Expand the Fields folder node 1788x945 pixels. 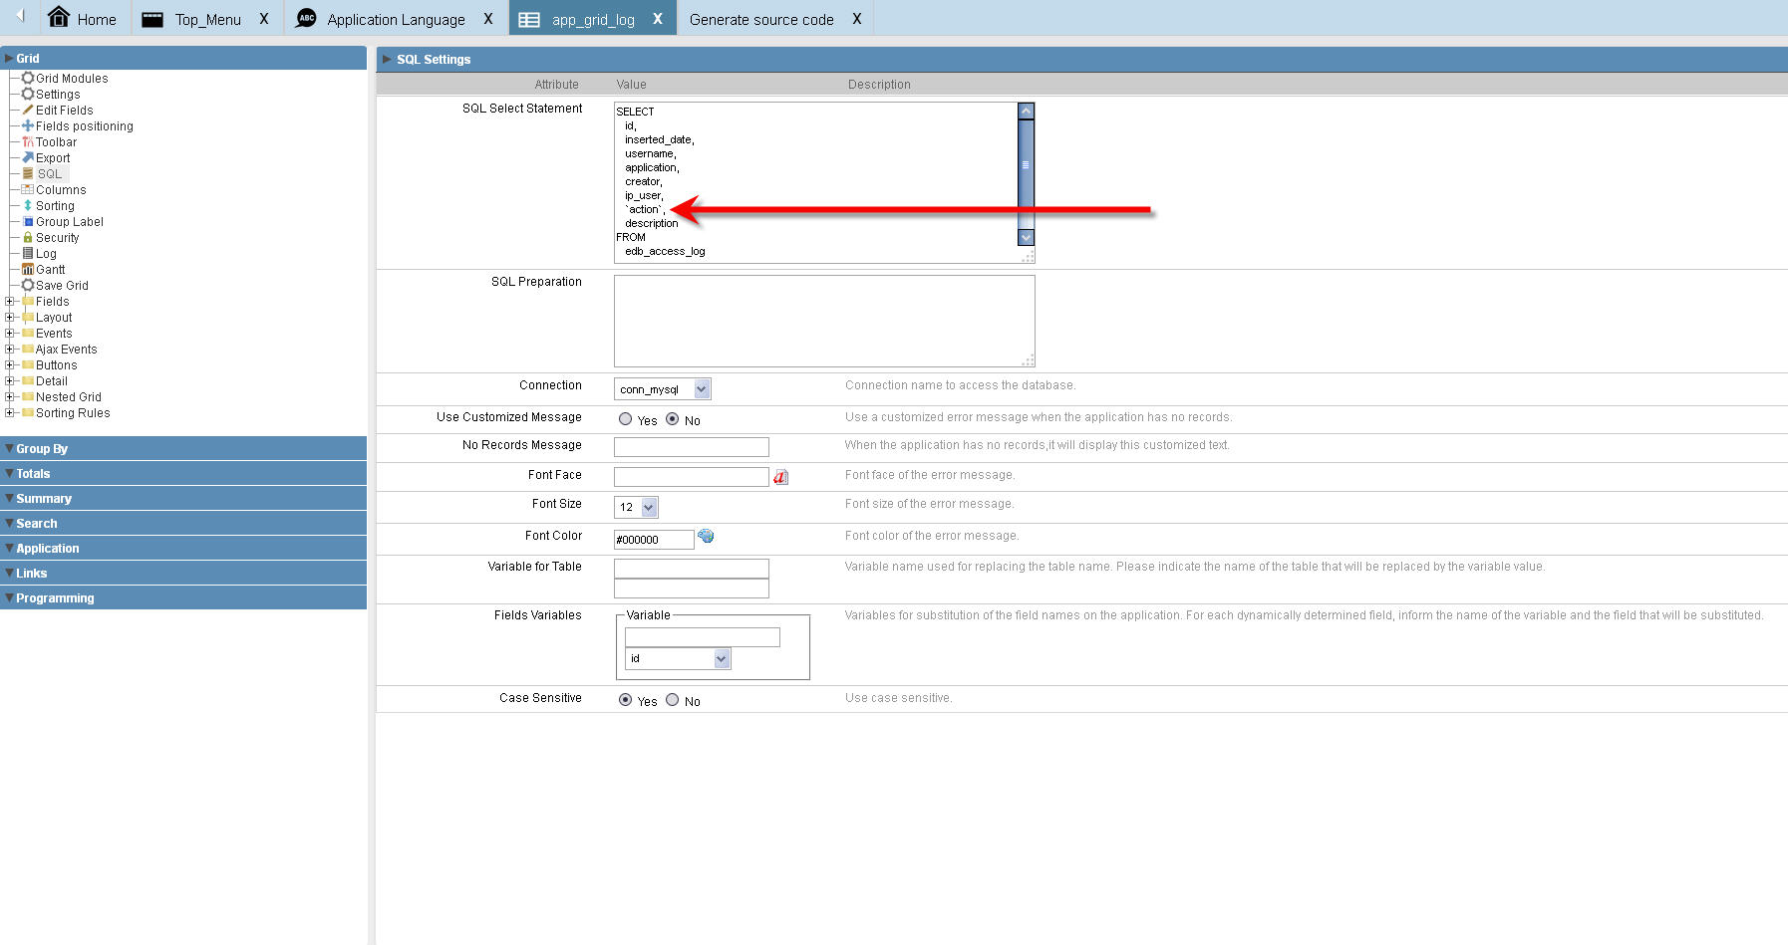pos(9,301)
